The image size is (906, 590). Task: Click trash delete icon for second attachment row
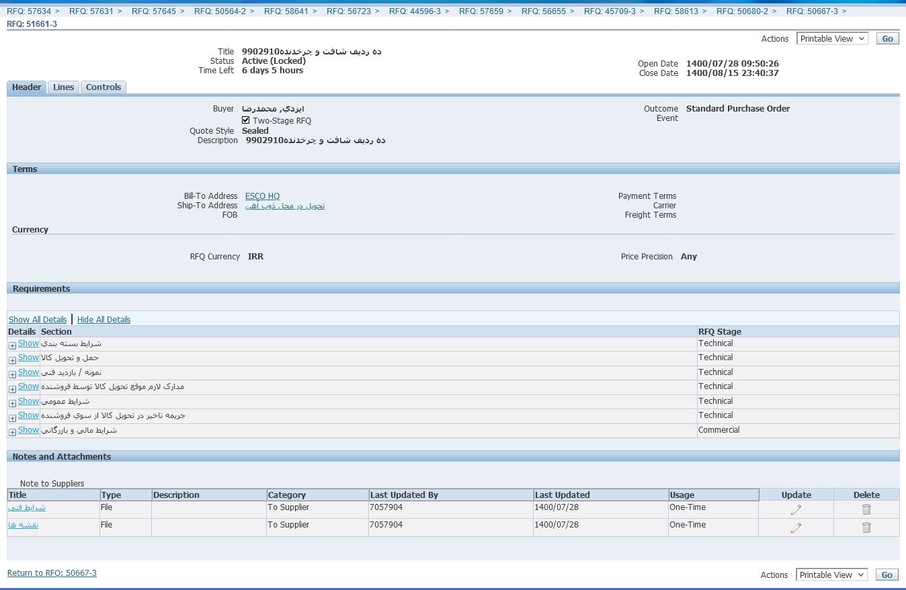(x=866, y=528)
